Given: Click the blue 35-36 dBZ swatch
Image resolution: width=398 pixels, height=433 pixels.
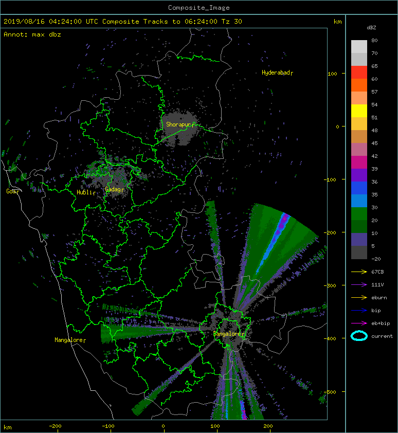Looking at the screenshot, I should tap(359, 188).
